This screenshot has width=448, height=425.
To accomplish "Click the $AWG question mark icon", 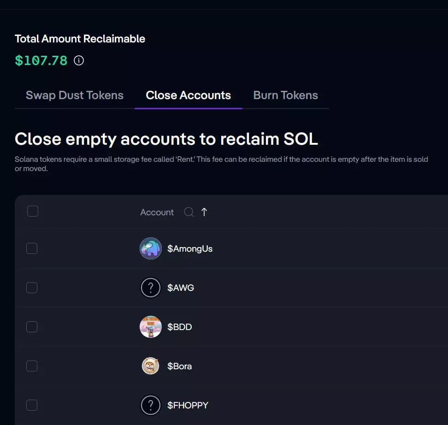I will (151, 288).
